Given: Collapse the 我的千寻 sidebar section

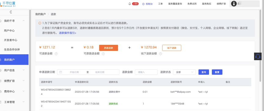Looking at the screenshot, I should point(24,21).
